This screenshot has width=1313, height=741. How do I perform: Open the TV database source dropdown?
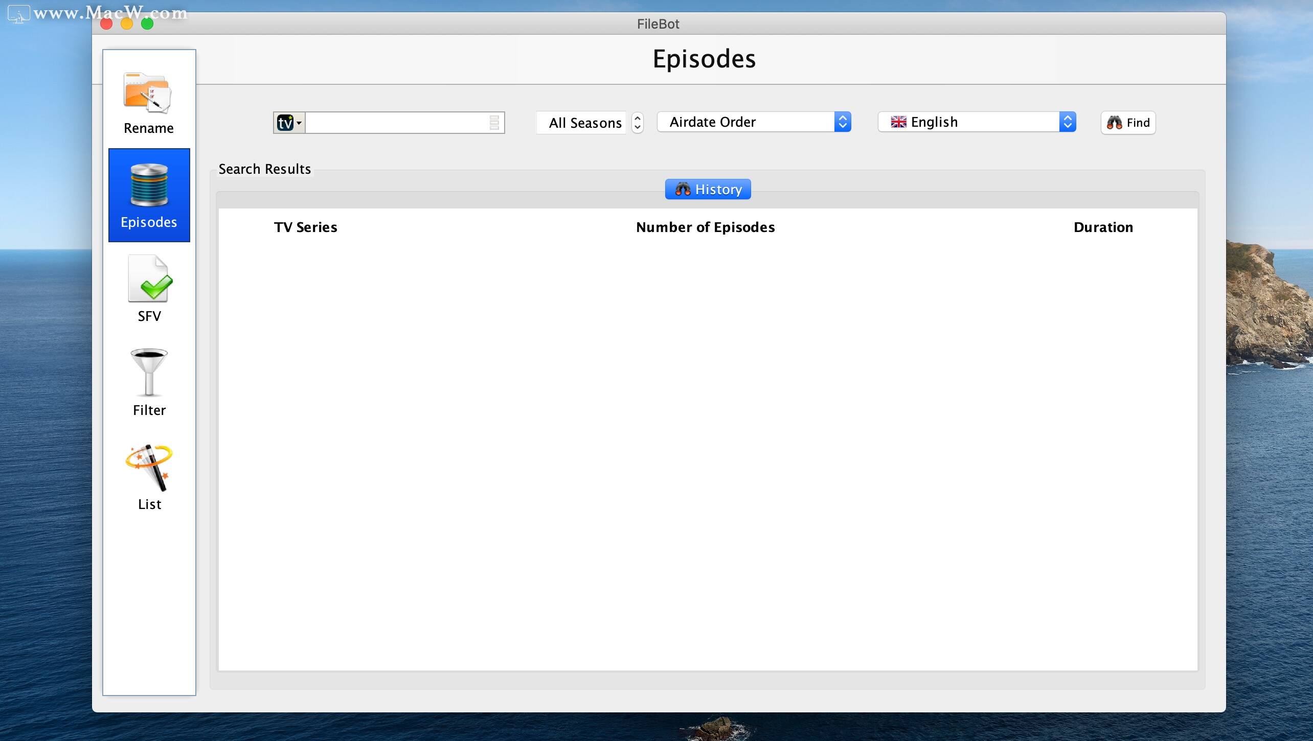(289, 123)
